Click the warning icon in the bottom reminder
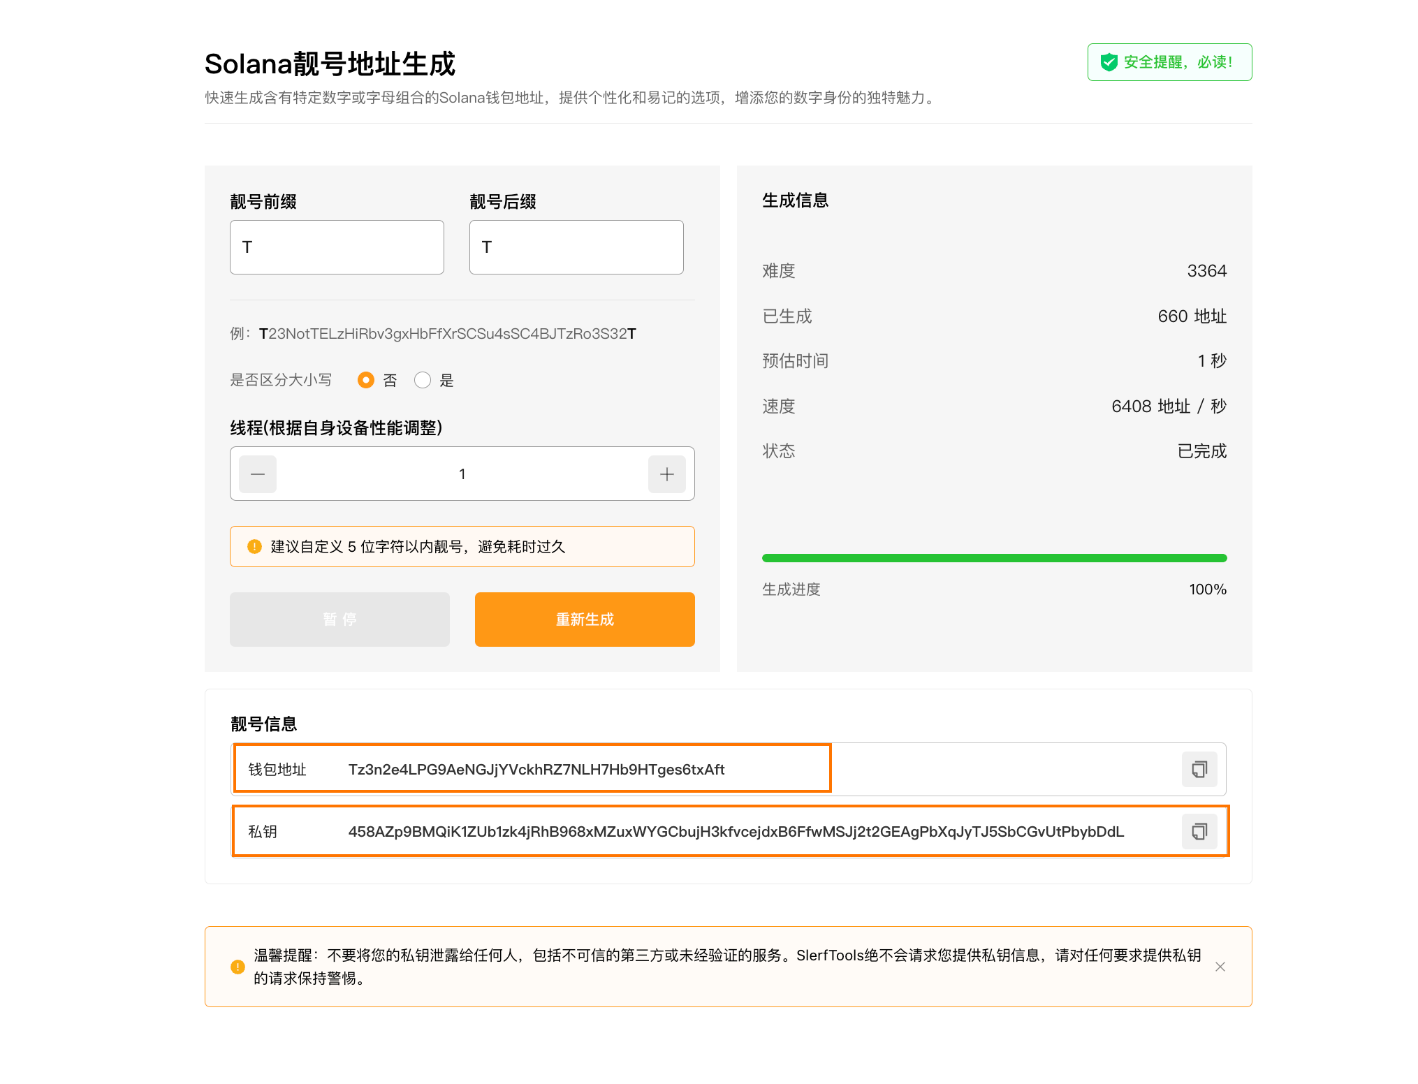 237,967
